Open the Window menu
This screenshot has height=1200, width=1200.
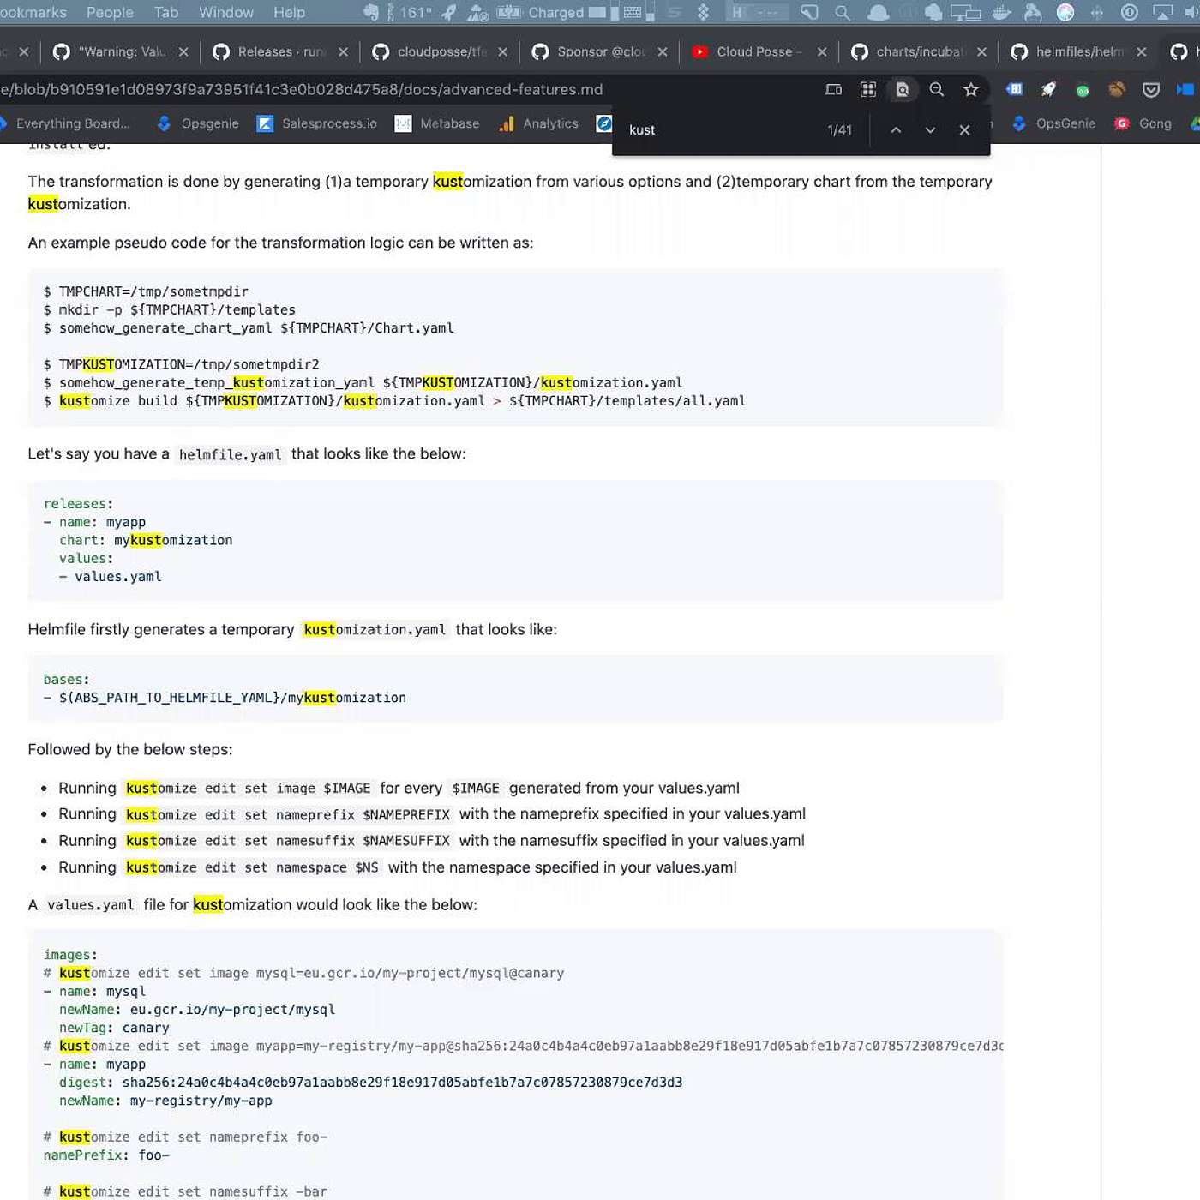tap(226, 12)
